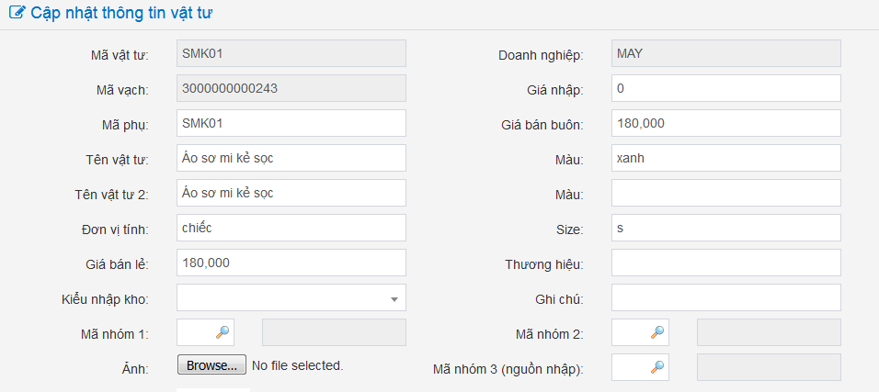Click the search icon for Mã nhóm 1
The height and width of the screenshot is (392, 879).
tap(222, 332)
